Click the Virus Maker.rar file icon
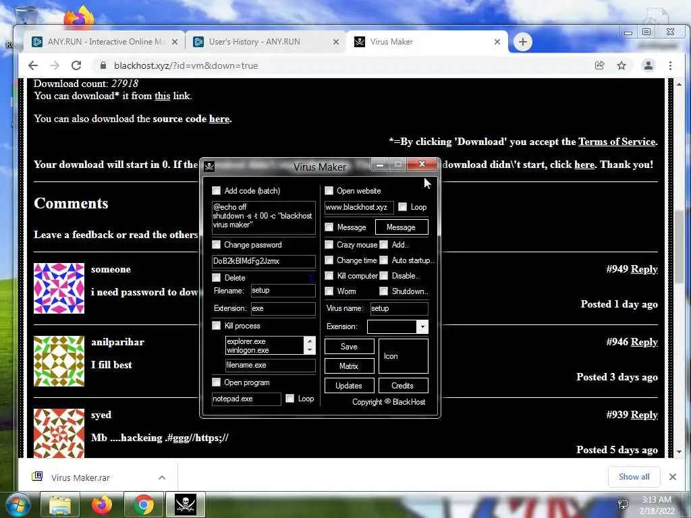Screen dimensions: 691x518 tap(38, 476)
